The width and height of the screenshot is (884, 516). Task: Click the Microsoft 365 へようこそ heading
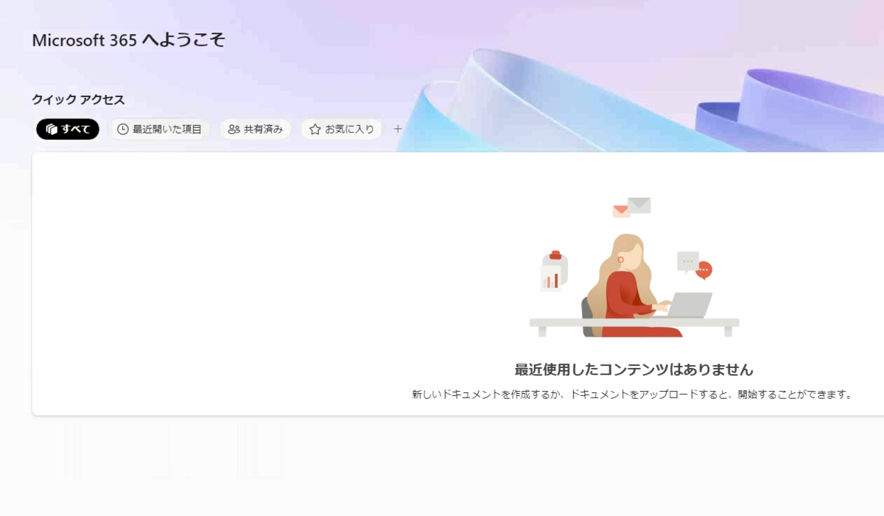pos(128,40)
